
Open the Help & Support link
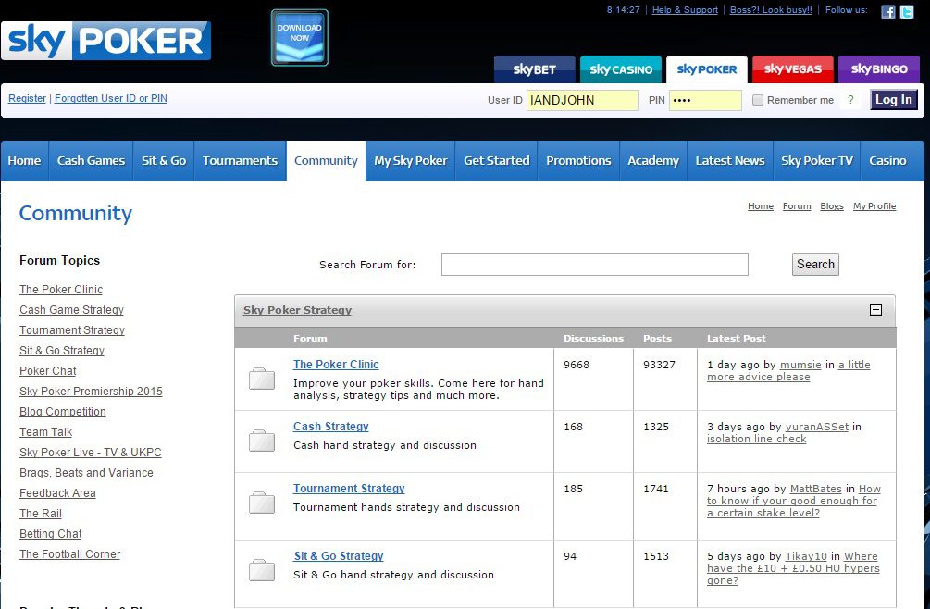(685, 10)
